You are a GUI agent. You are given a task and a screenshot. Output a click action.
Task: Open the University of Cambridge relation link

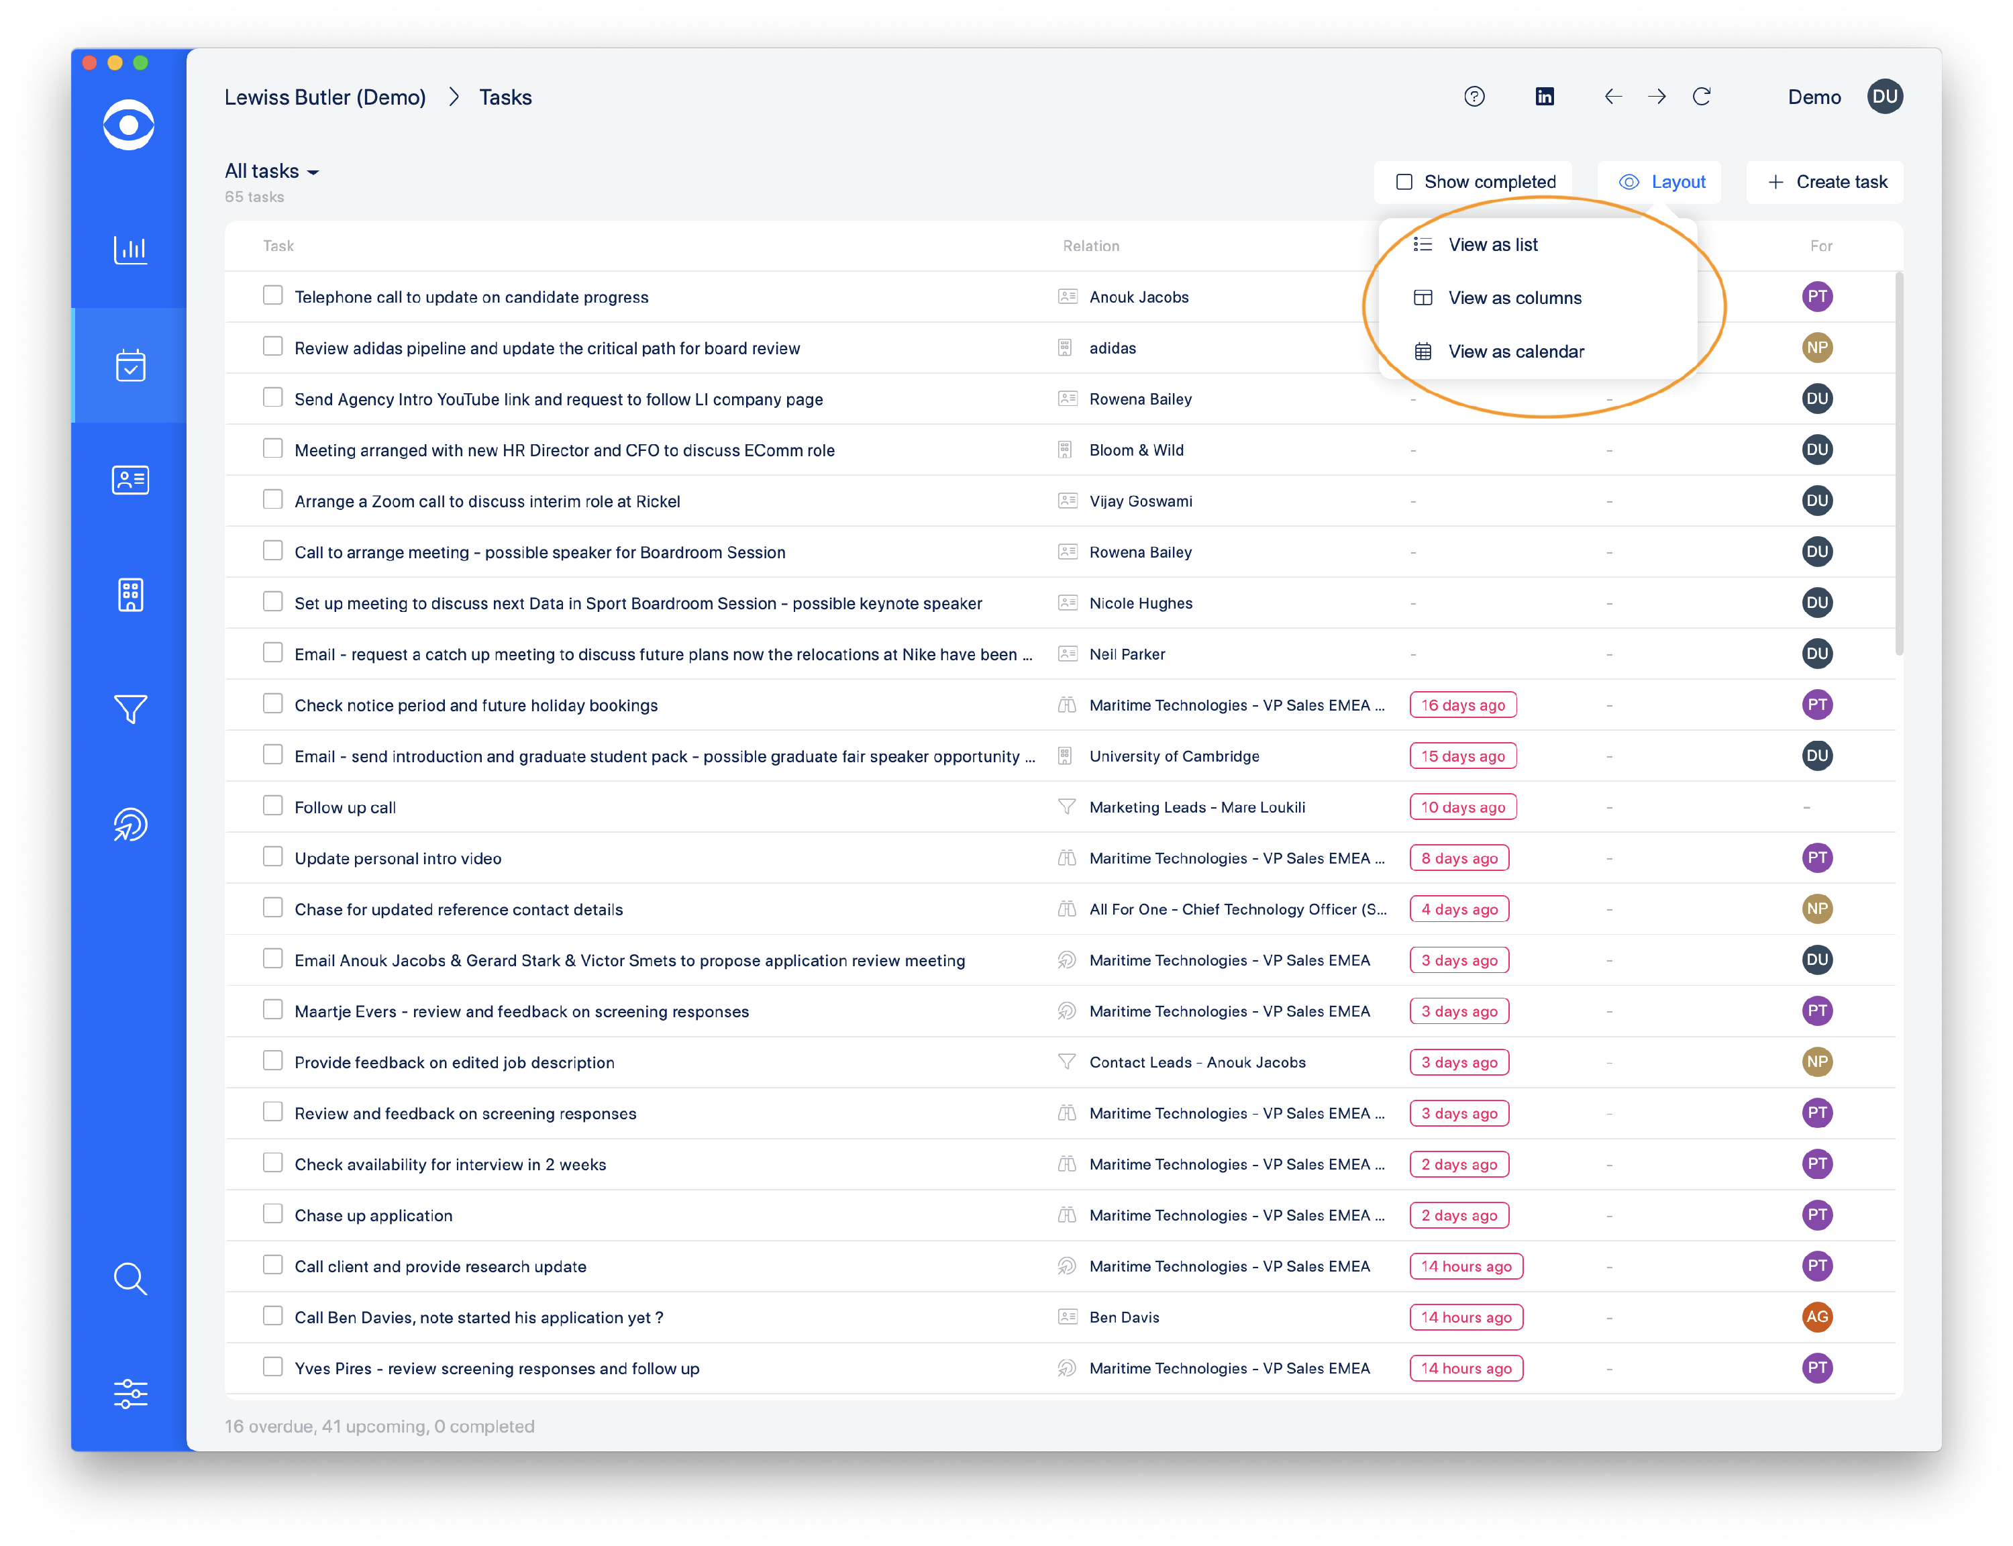tap(1174, 756)
